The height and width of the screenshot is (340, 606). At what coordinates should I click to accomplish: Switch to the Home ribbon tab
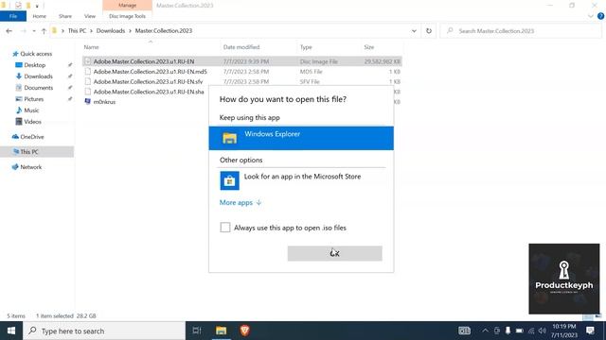pos(40,16)
